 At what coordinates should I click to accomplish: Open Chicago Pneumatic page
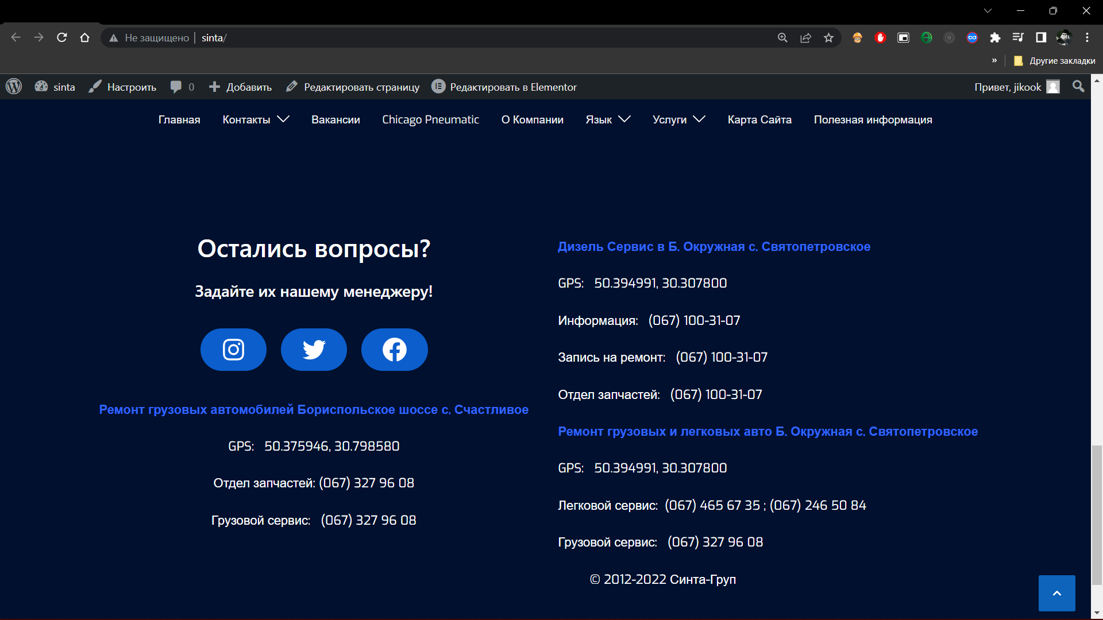pyautogui.click(x=430, y=119)
